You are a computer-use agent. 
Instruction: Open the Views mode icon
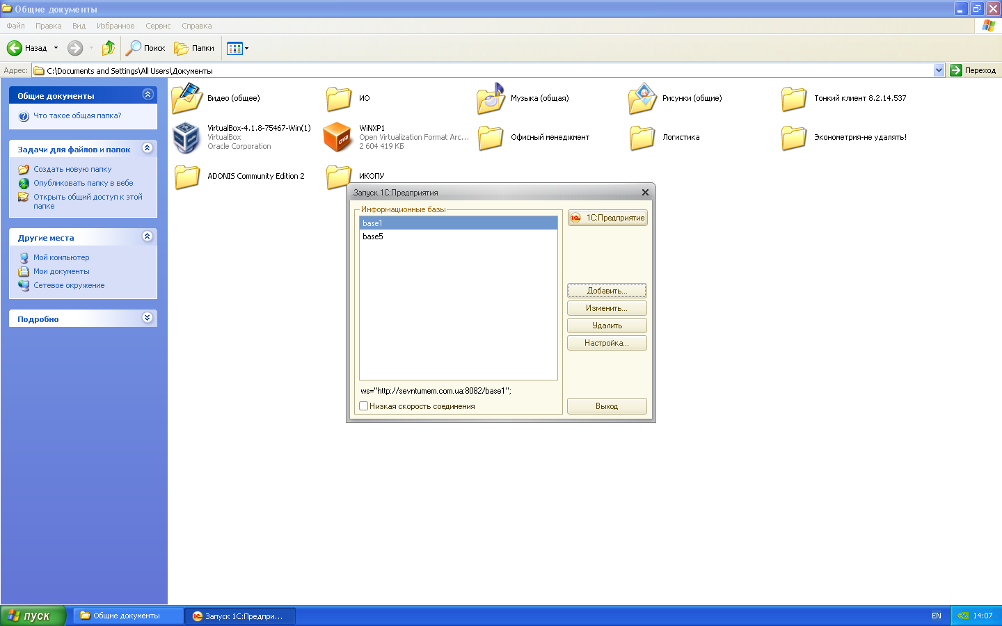(x=234, y=48)
